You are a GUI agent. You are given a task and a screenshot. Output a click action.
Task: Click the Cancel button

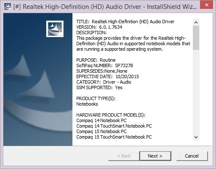[x=192, y=156]
